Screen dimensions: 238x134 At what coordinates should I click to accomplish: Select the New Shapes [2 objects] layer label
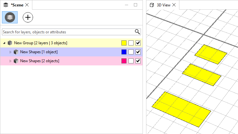[x=39, y=61]
